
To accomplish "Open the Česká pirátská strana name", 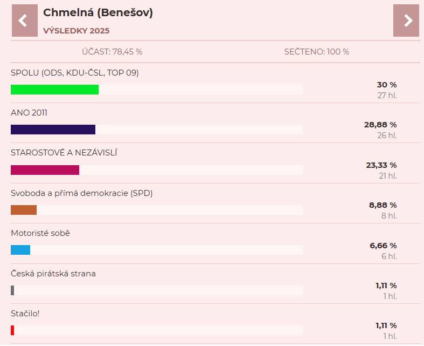I will 53,274.
